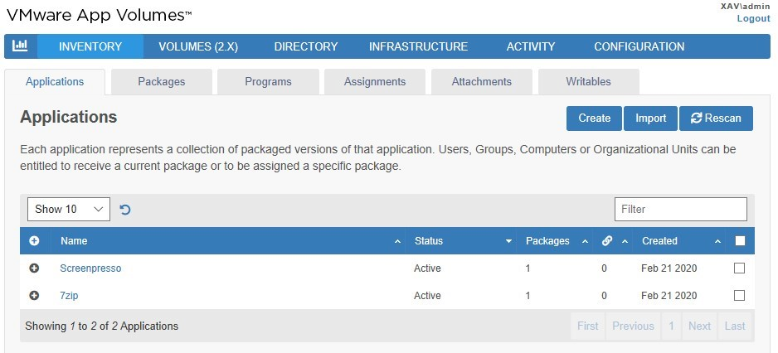Open the VOLUMES (2.X) menu
Image resolution: width=778 pixels, height=353 pixels.
pyautogui.click(x=198, y=46)
